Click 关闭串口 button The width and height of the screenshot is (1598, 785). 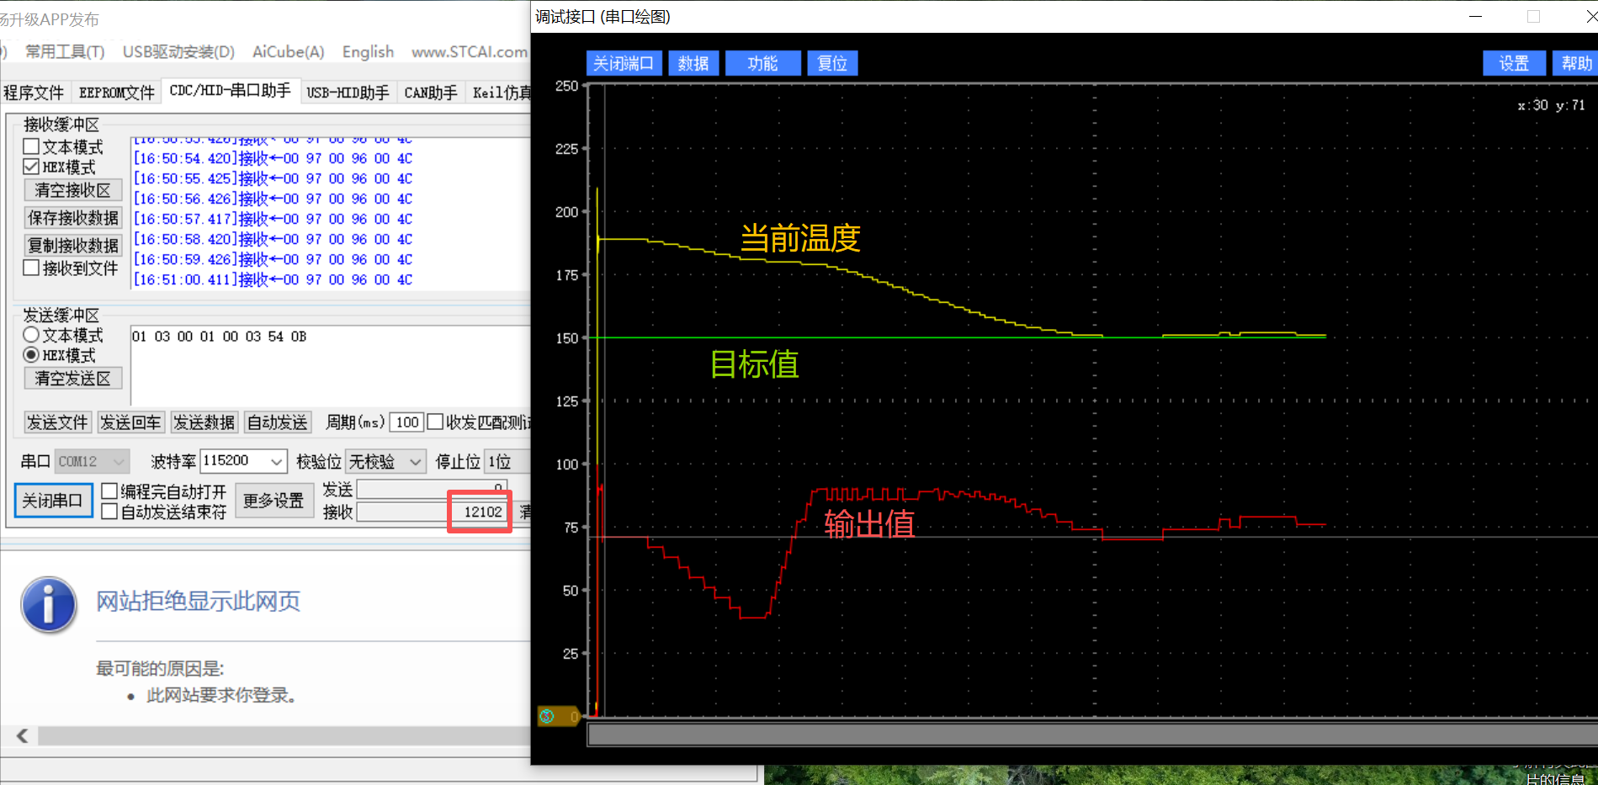click(53, 501)
